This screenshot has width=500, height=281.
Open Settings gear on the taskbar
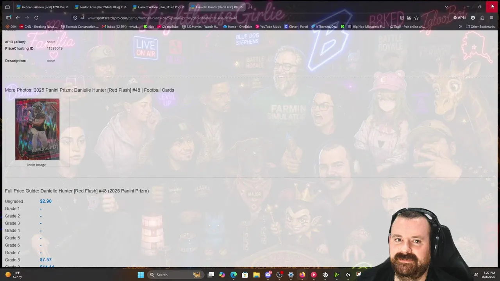[291, 275]
